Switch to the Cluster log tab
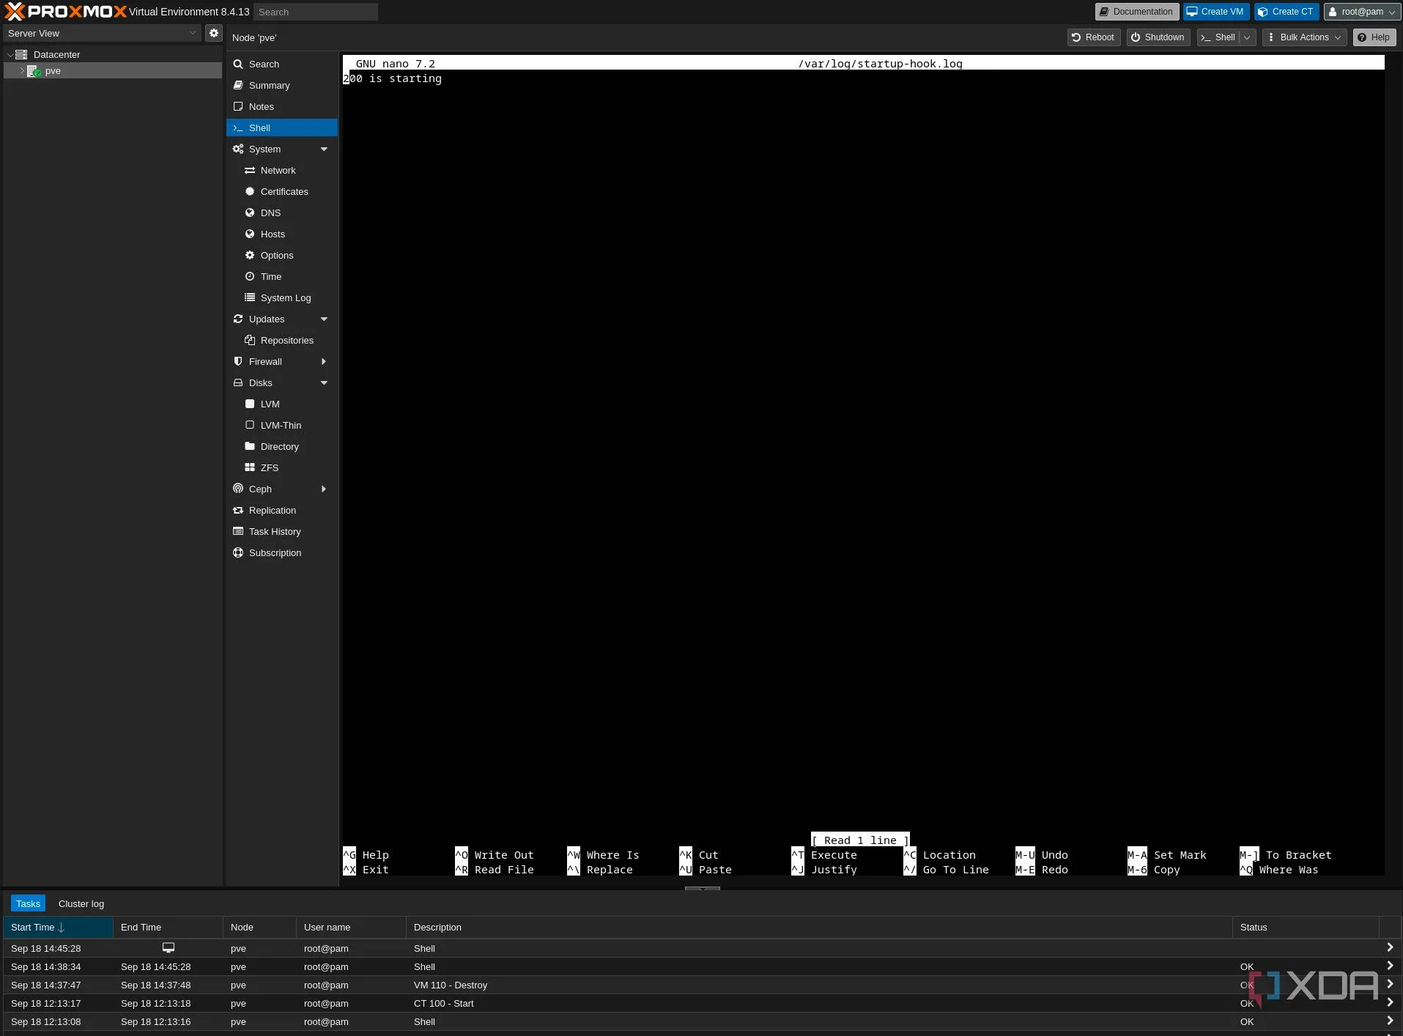Screen dimensions: 1403x1036 pos(81,903)
